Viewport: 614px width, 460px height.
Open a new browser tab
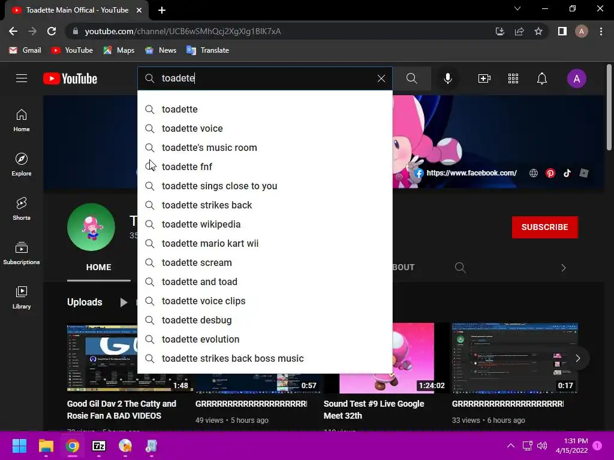pos(162,10)
